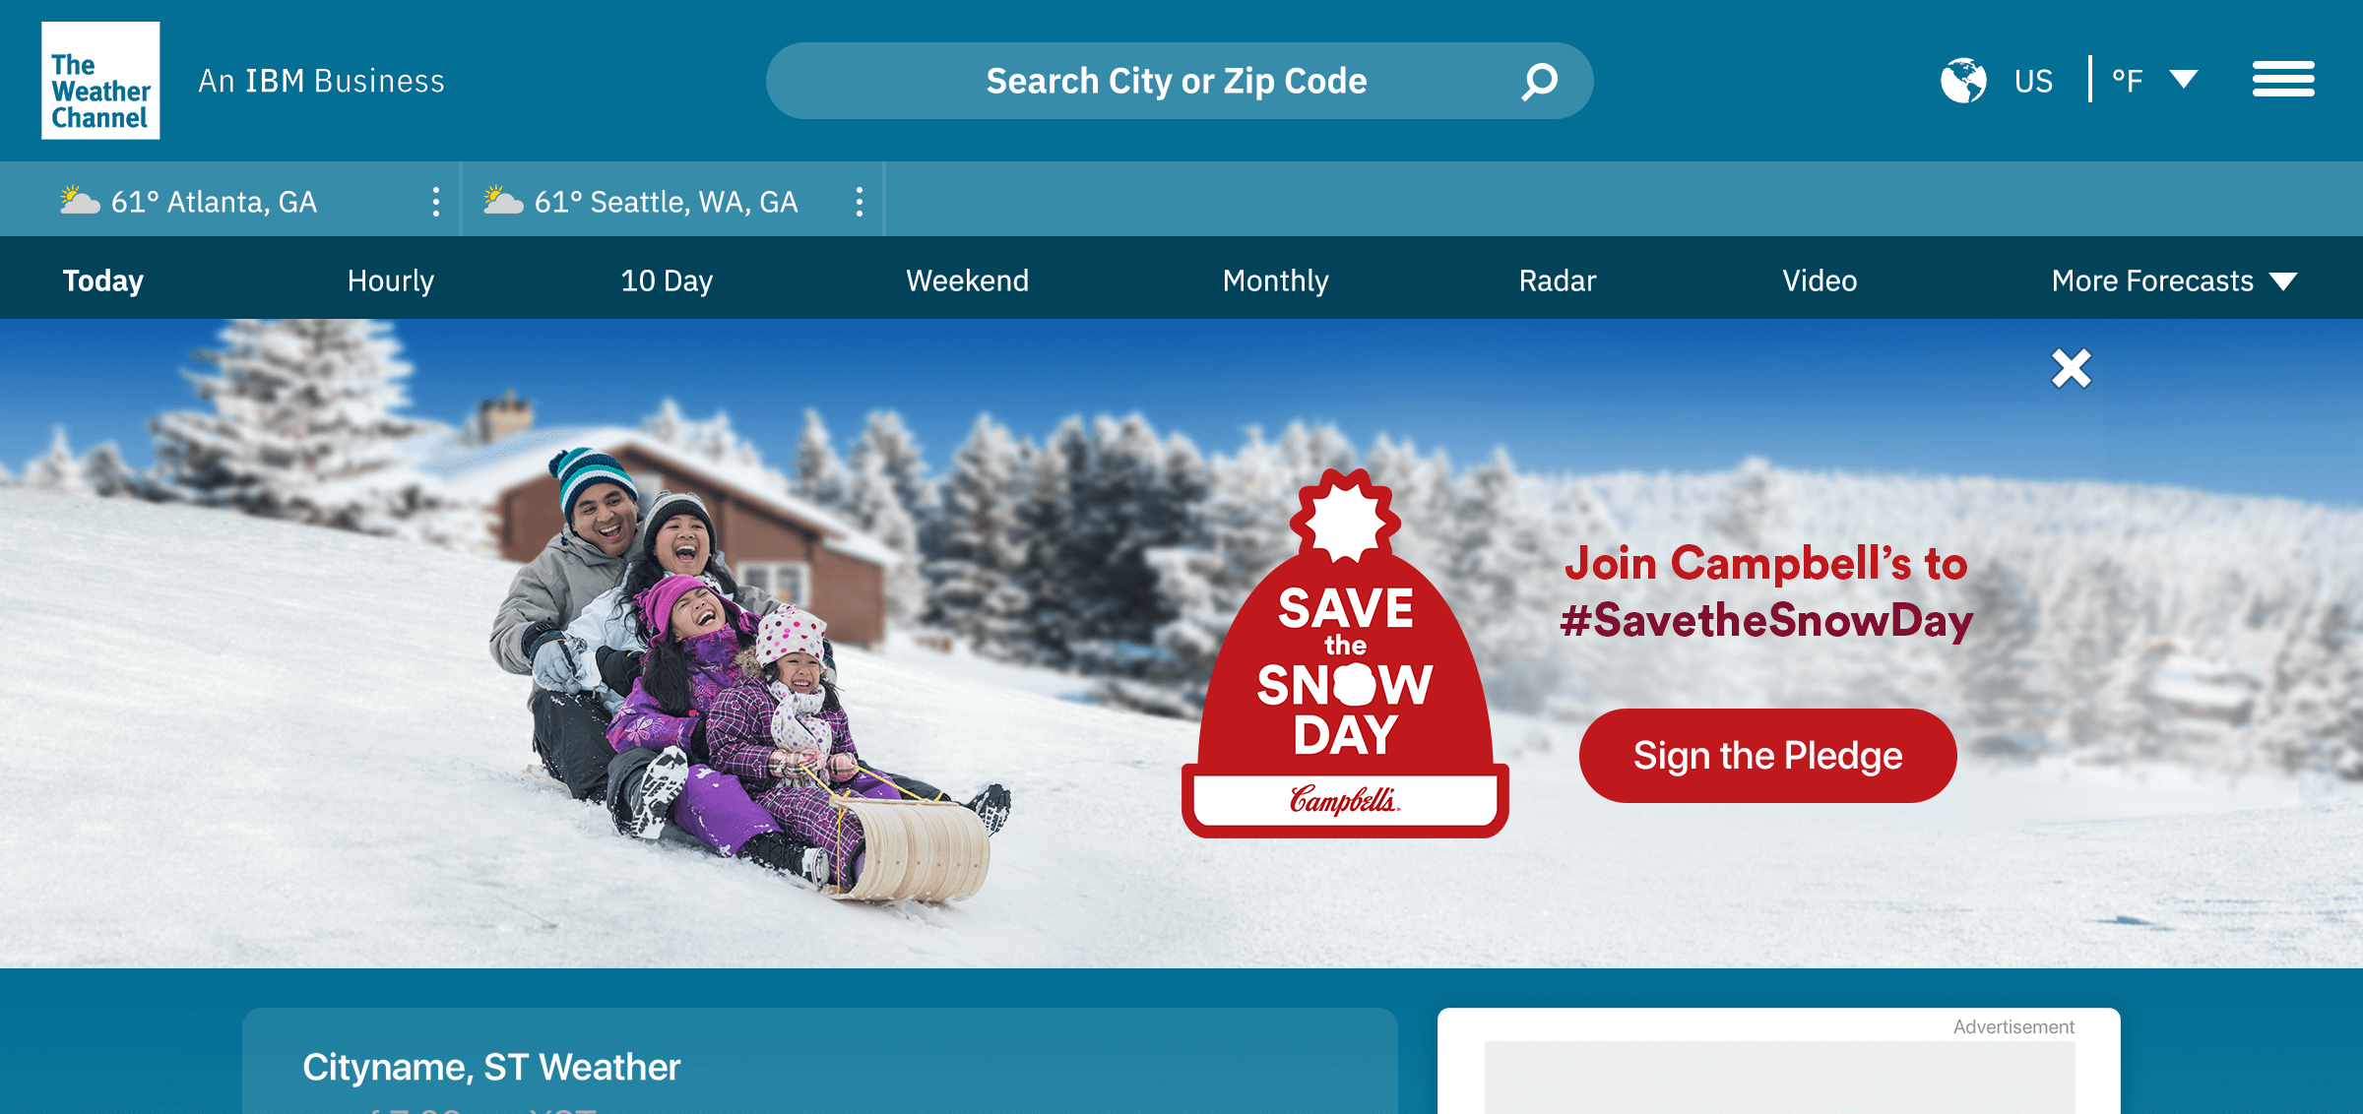2363x1114 pixels.
Task: Click the Save the Snow Day hat logo
Action: pyautogui.click(x=1345, y=653)
